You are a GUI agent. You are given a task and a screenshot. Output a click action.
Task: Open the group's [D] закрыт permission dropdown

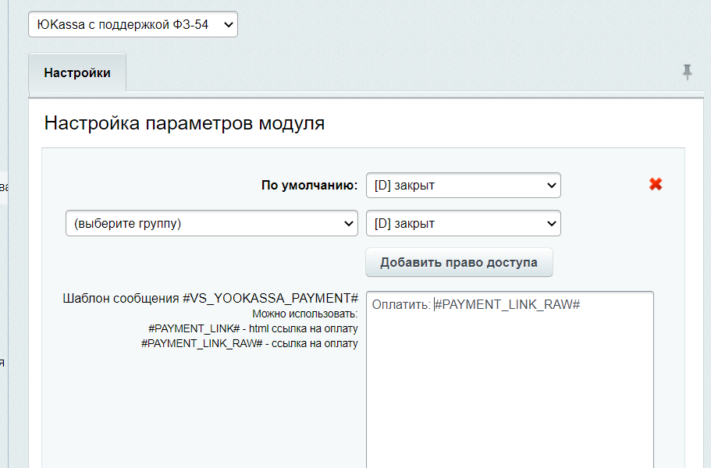point(463,223)
